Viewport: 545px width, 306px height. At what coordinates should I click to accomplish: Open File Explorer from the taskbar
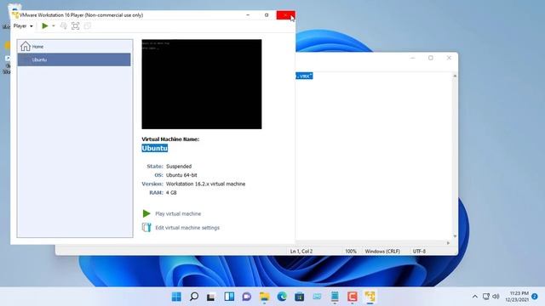pyautogui.click(x=264, y=297)
